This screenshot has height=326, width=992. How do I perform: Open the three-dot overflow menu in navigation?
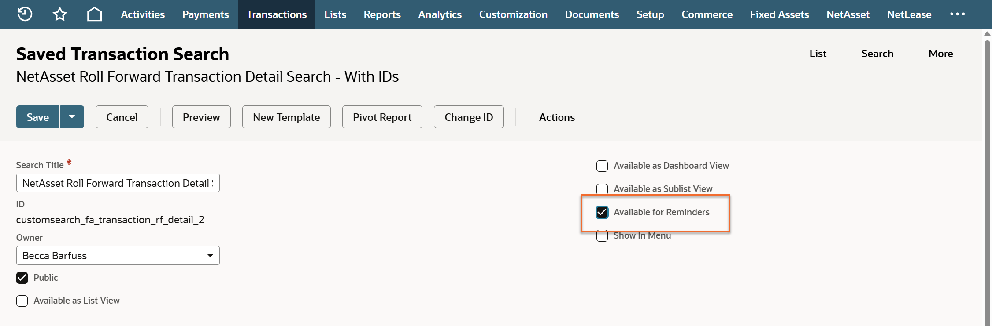957,14
